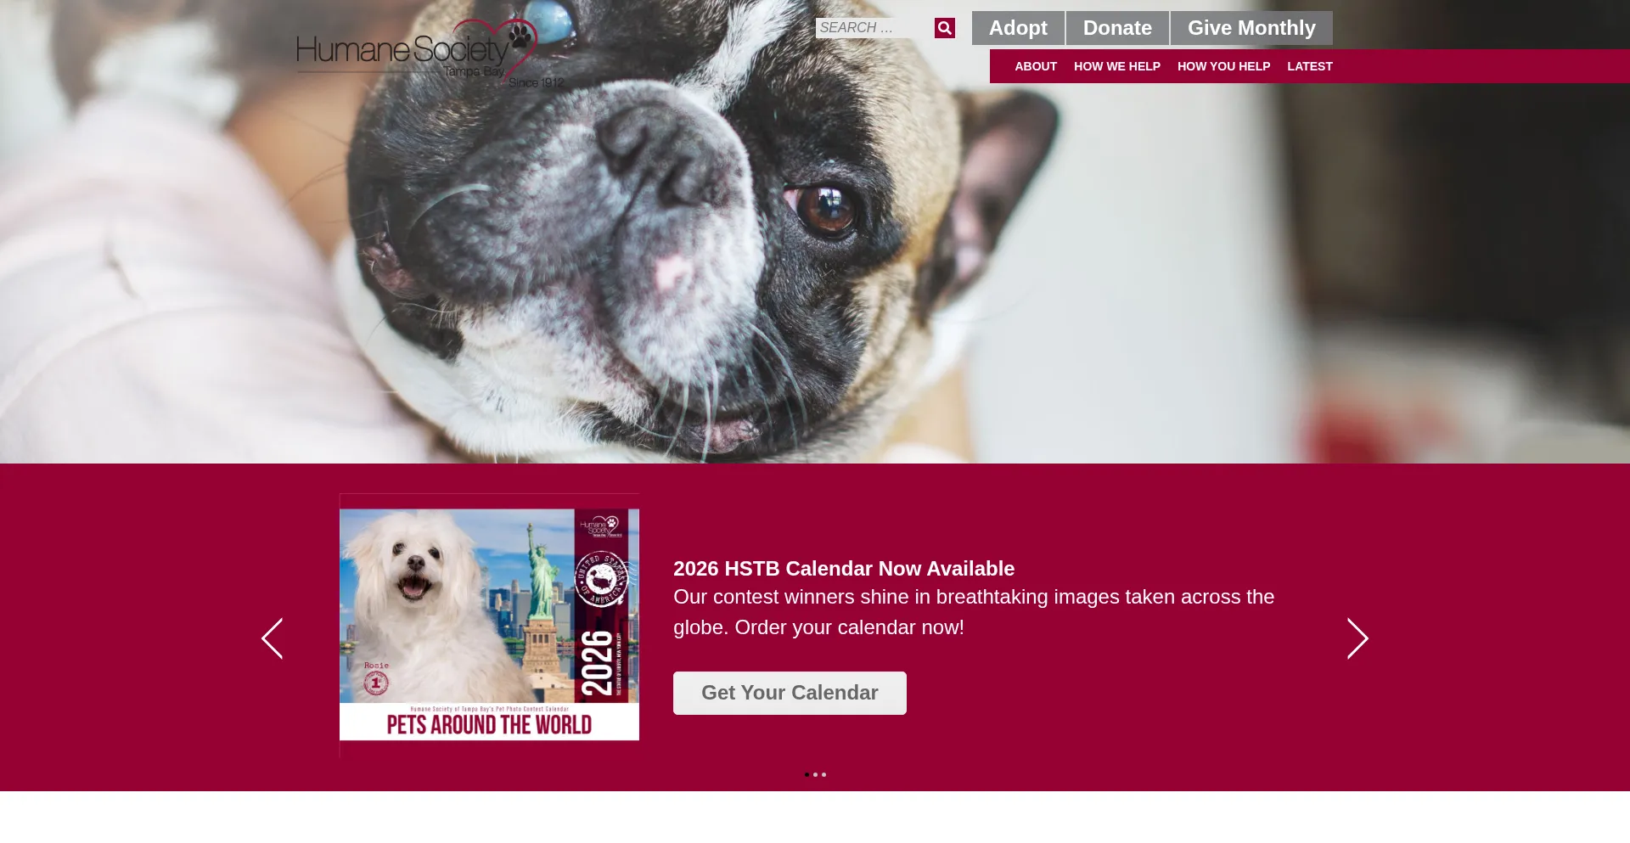Expand the HOW WE HELP menu
The image size is (1630, 843).
(1116, 66)
